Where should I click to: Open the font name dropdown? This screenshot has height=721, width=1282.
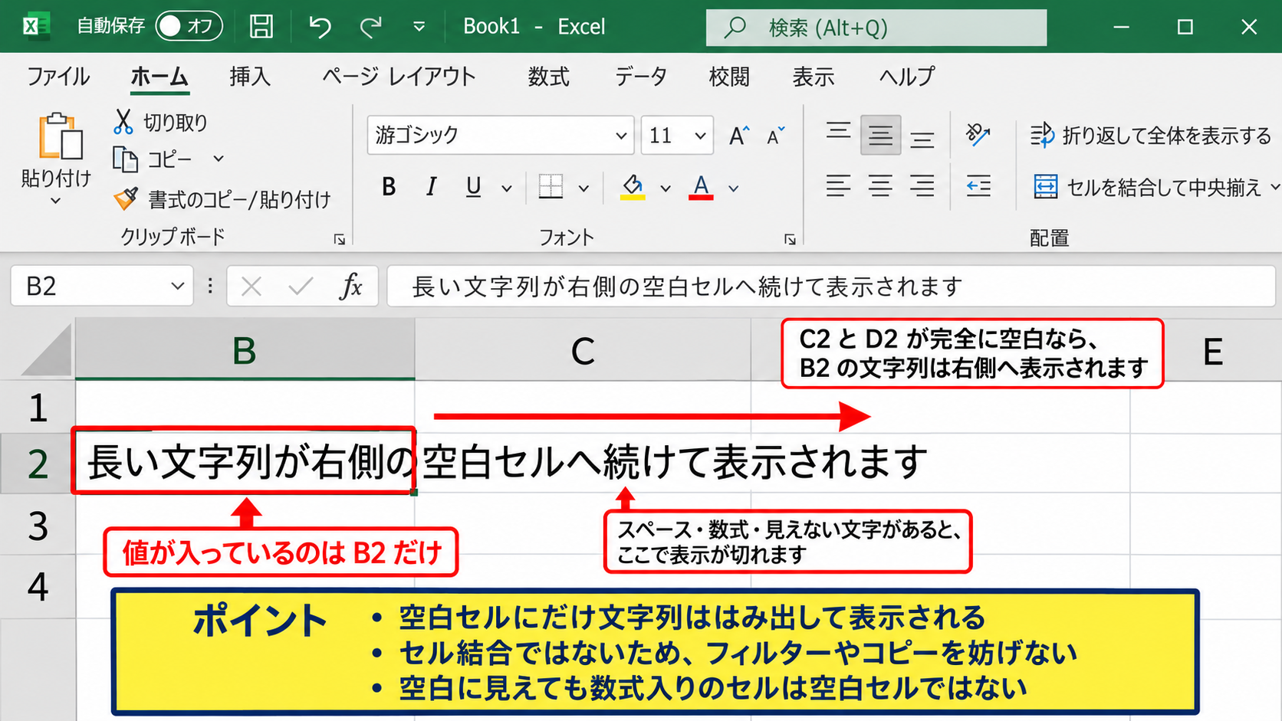[x=621, y=136]
